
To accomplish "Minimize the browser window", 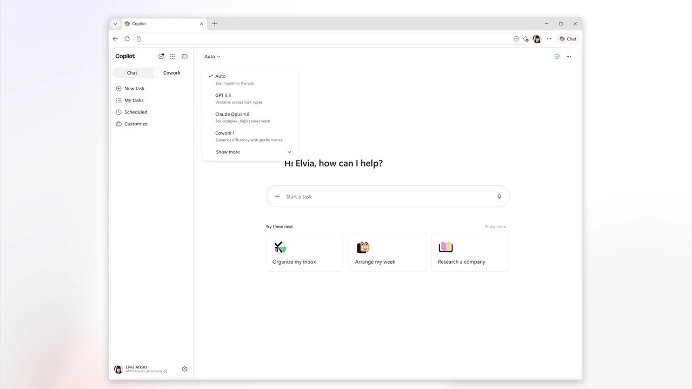I will [547, 24].
